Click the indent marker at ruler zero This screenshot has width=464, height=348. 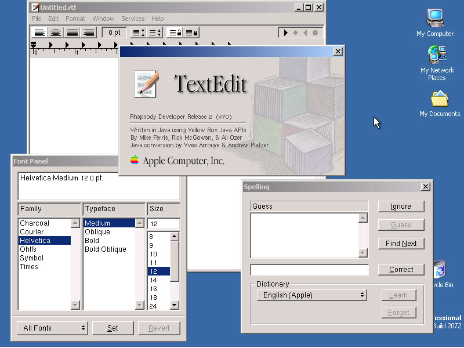pyautogui.click(x=34, y=45)
